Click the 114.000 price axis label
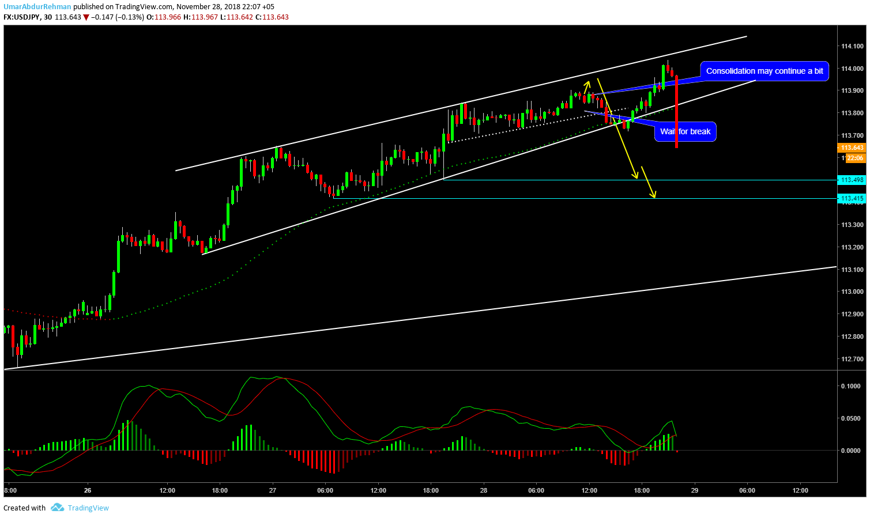This screenshot has width=870, height=518. point(852,69)
